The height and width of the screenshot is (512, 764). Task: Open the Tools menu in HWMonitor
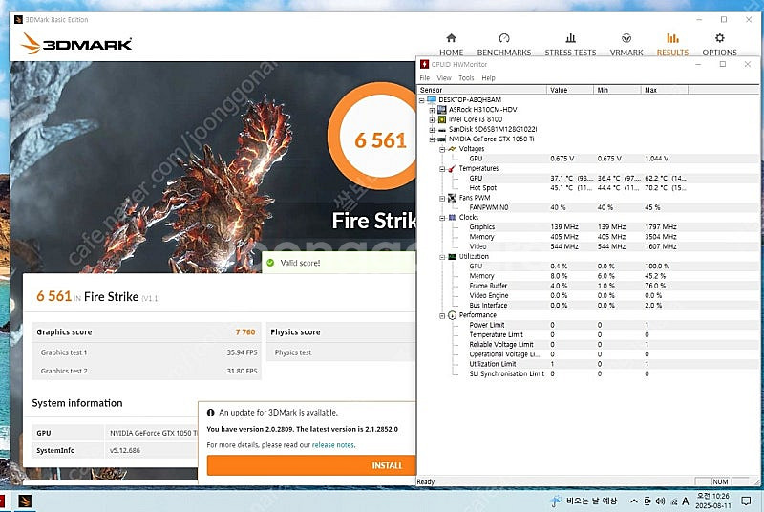click(x=466, y=78)
